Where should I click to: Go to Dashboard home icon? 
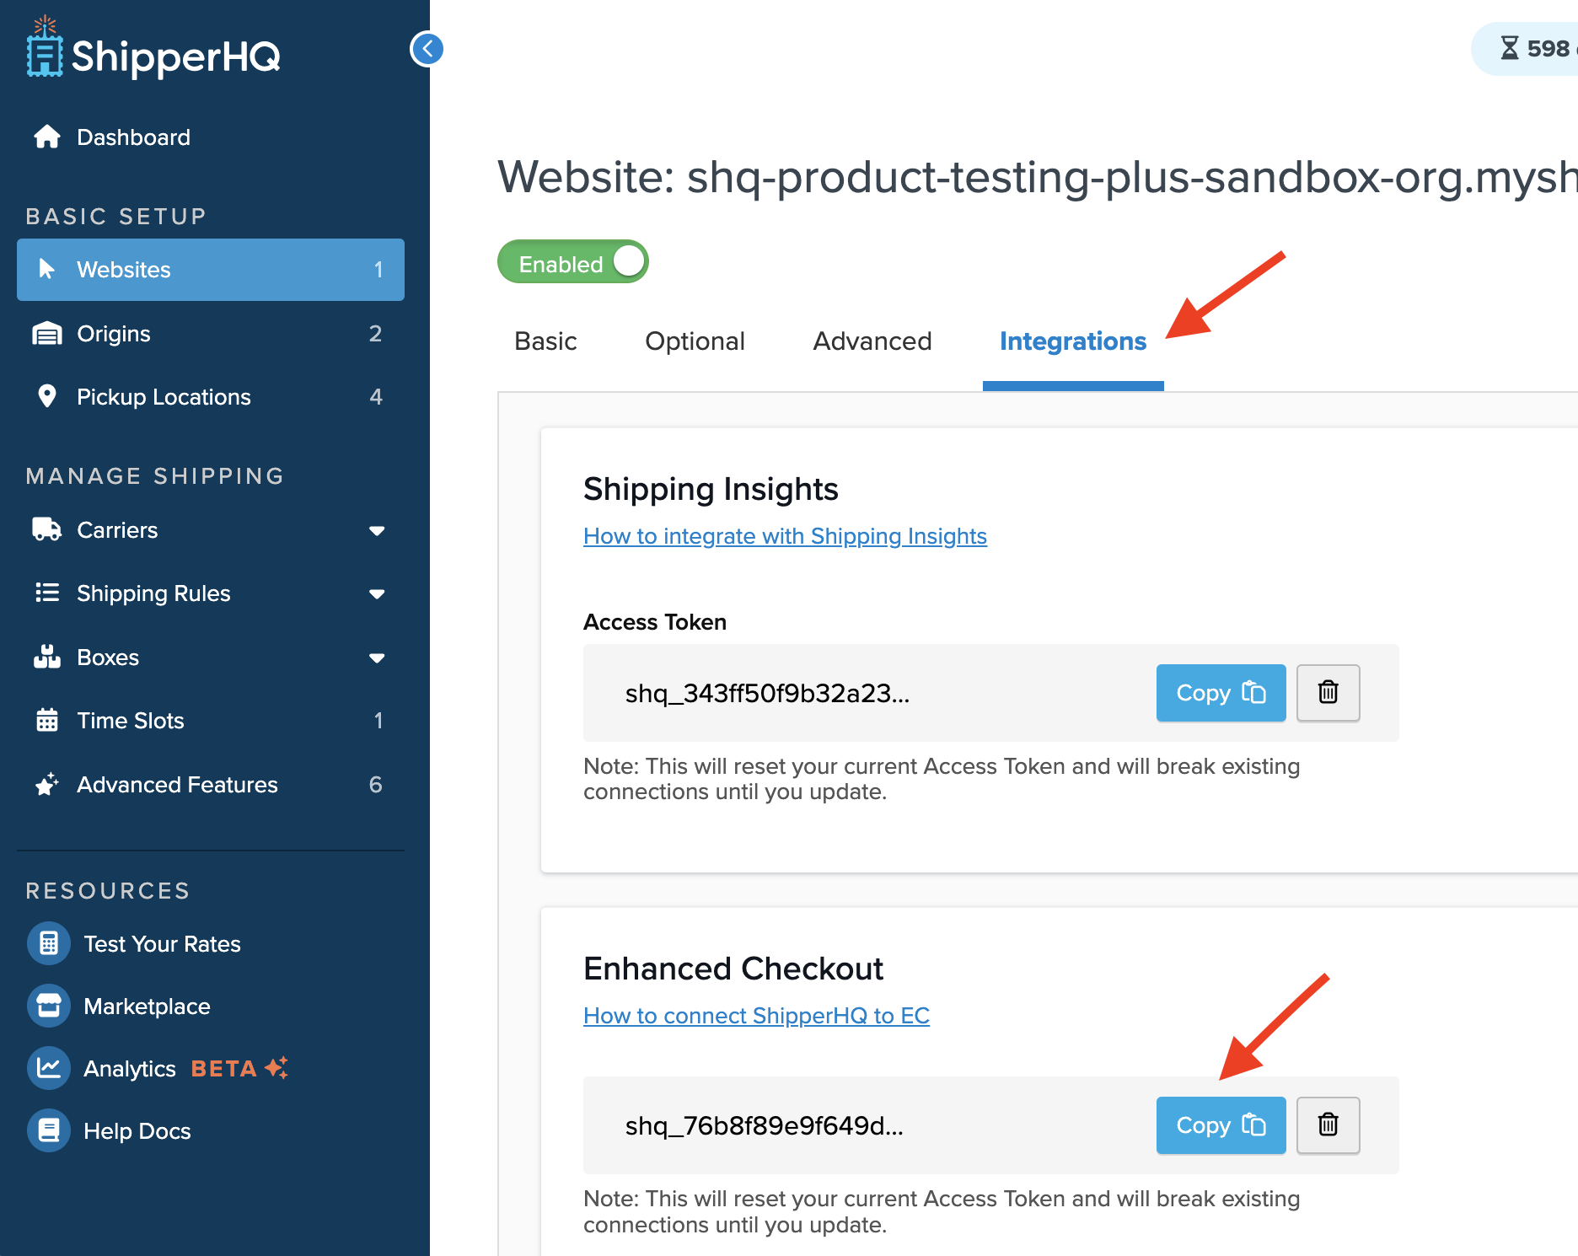[x=47, y=137]
